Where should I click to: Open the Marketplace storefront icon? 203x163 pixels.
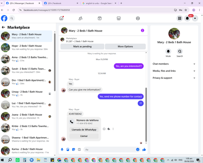[119, 18]
